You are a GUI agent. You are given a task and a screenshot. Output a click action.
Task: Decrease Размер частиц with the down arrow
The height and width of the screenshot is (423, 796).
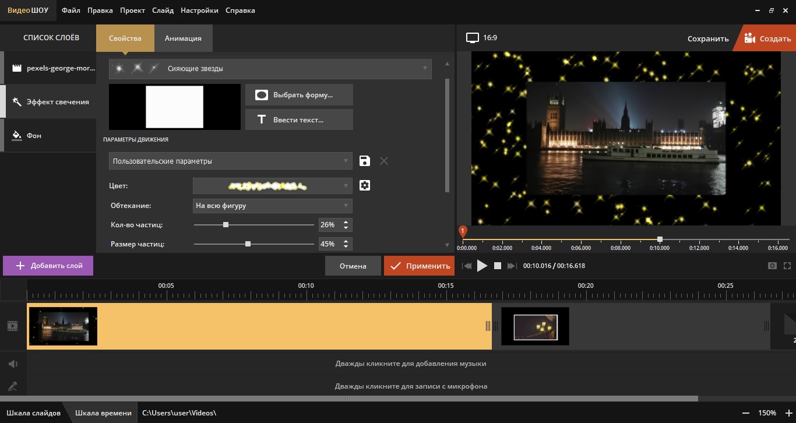tap(346, 247)
